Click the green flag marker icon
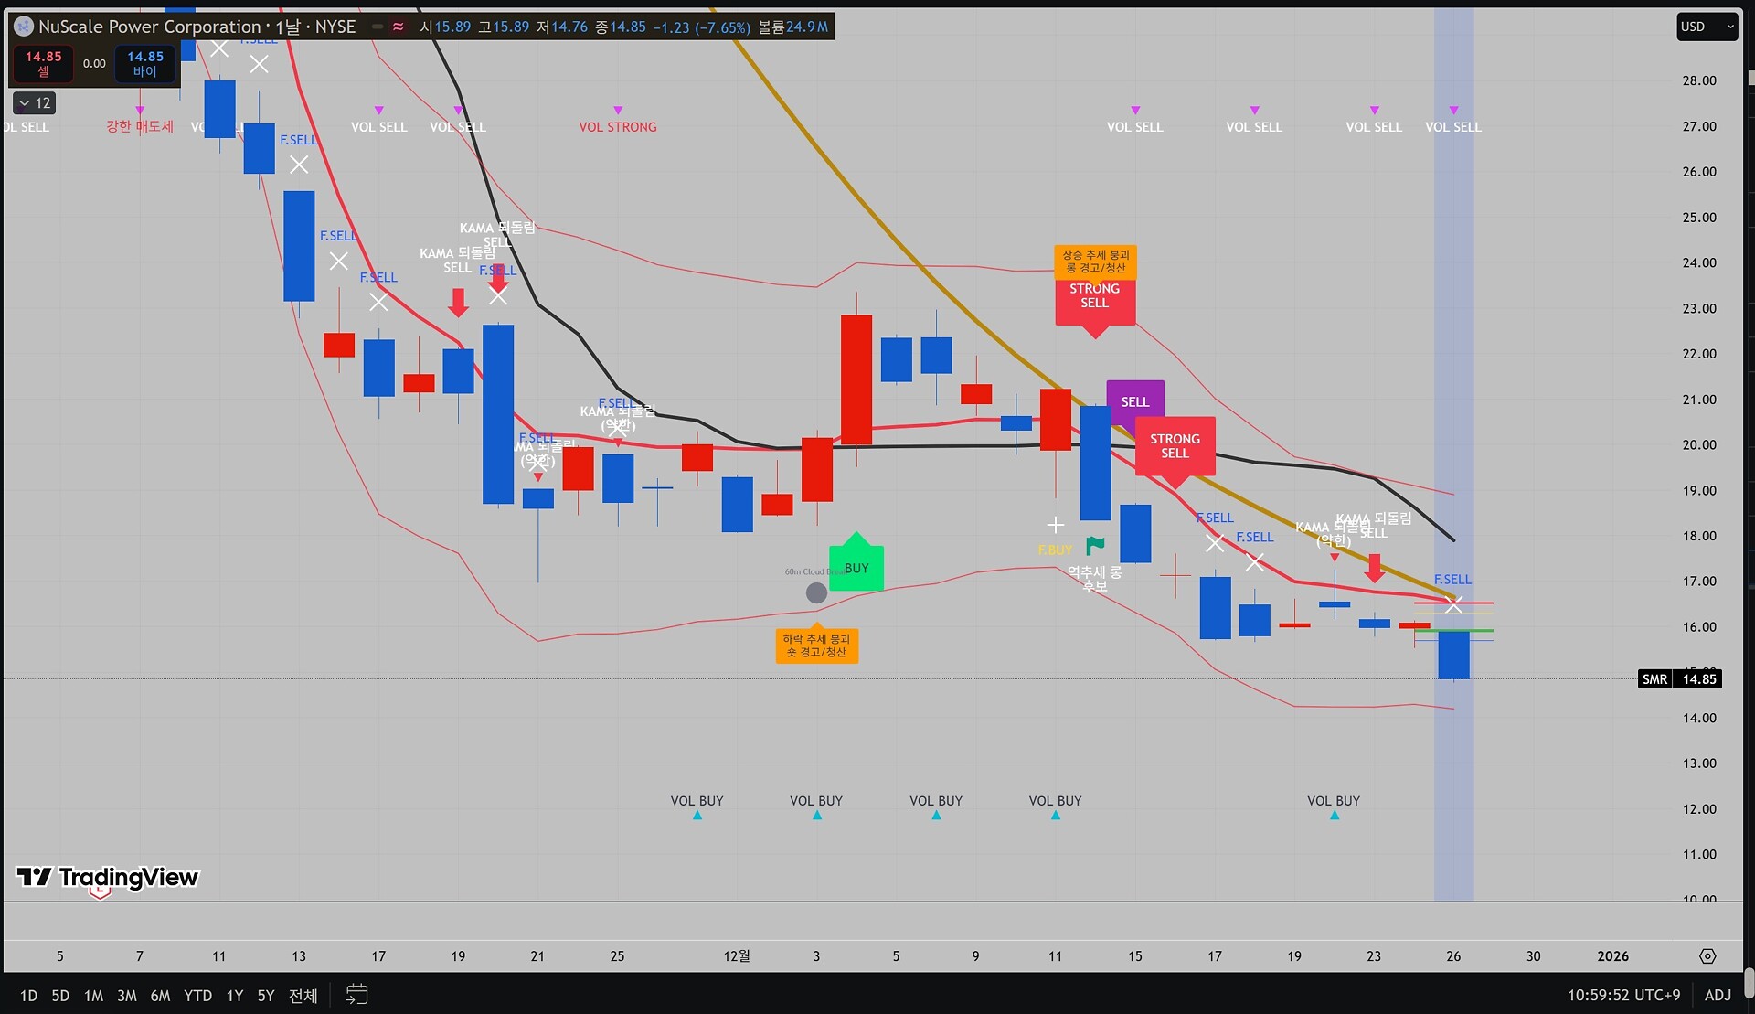 click(1094, 546)
